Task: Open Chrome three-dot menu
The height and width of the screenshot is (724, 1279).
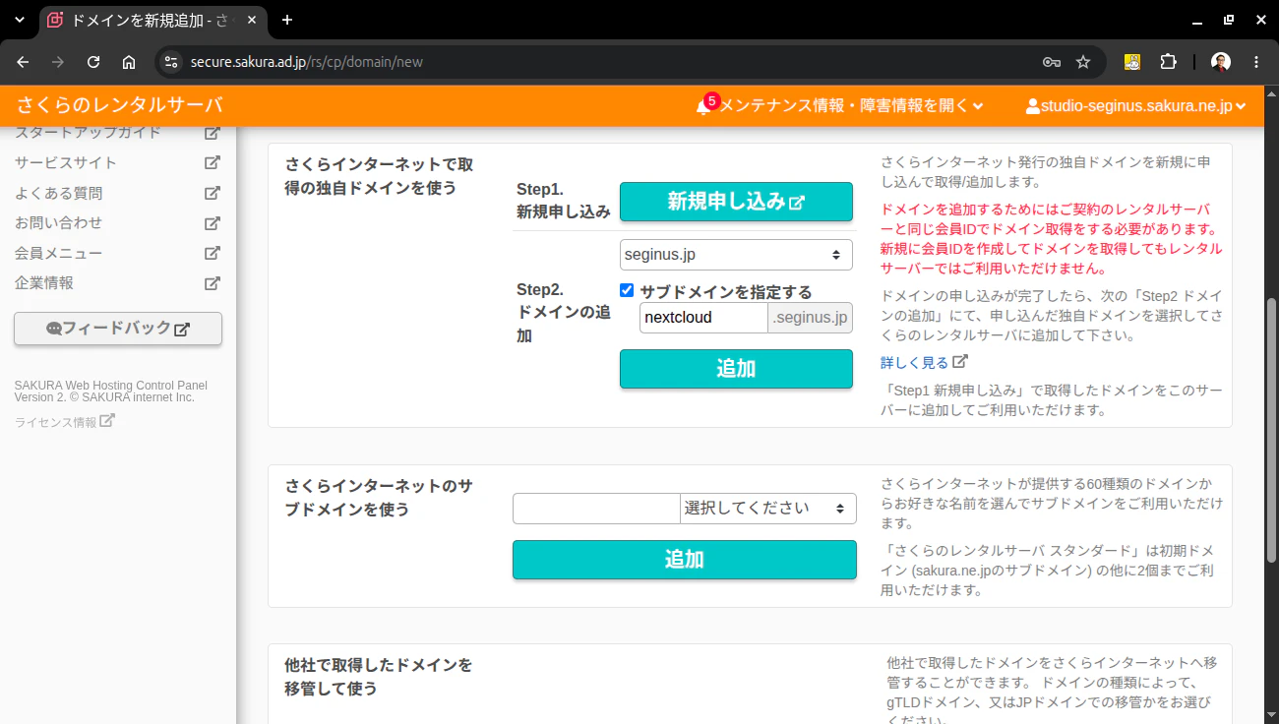Action: pos(1256,62)
